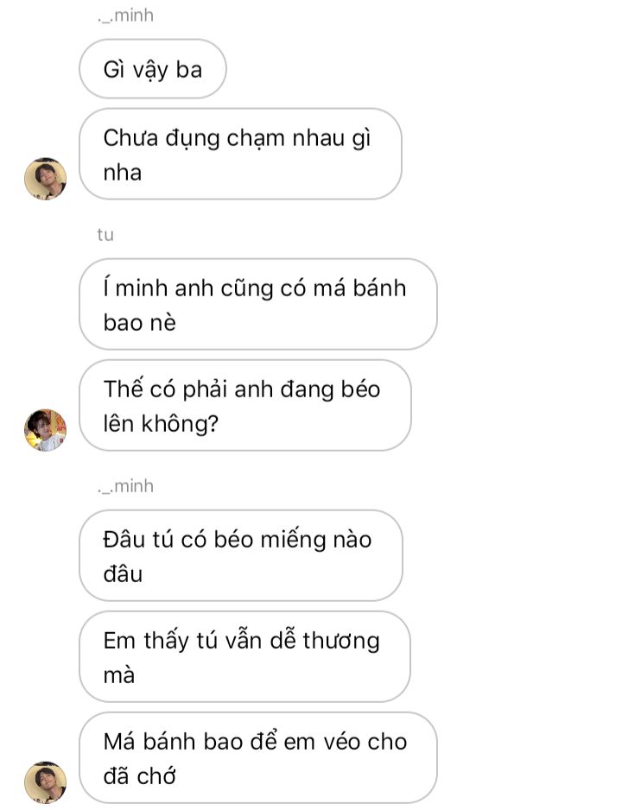Screen dimensions: 622x810
Task: Select the 'Chưa đụng chạm nhau gì nha' message
Action: tap(240, 154)
